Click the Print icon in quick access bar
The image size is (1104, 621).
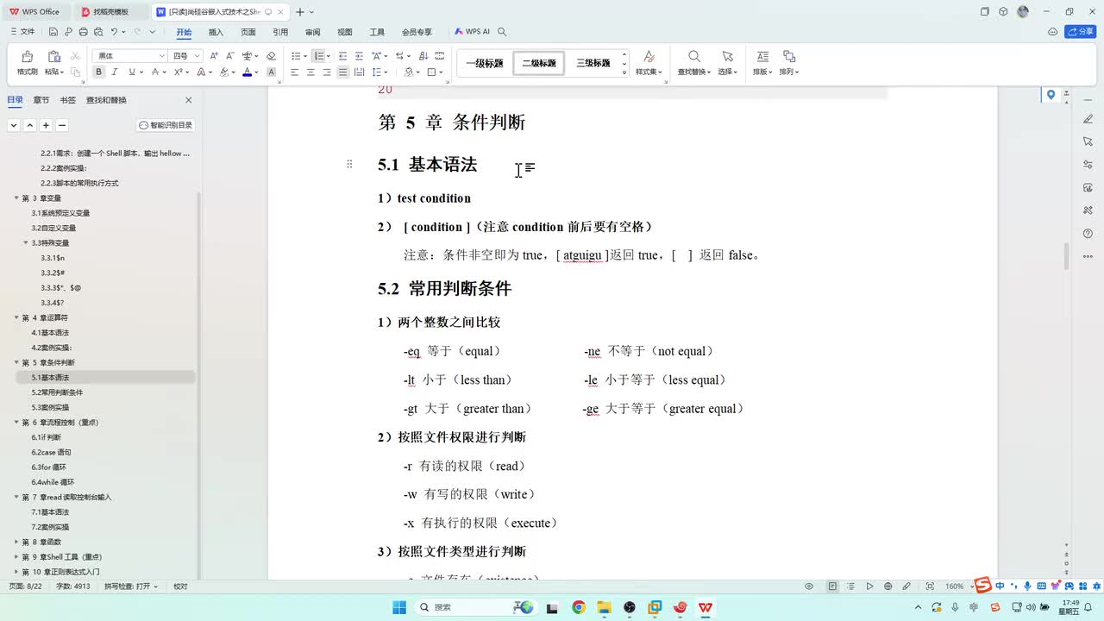pos(83,32)
